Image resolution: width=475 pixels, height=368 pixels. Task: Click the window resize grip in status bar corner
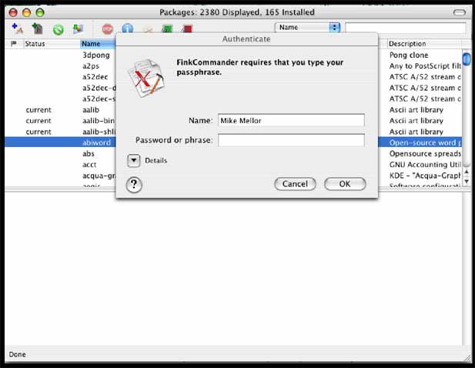[467, 358]
